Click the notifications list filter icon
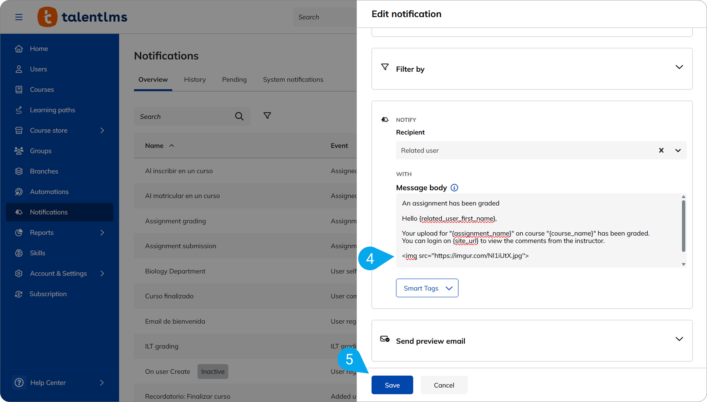 (x=267, y=116)
